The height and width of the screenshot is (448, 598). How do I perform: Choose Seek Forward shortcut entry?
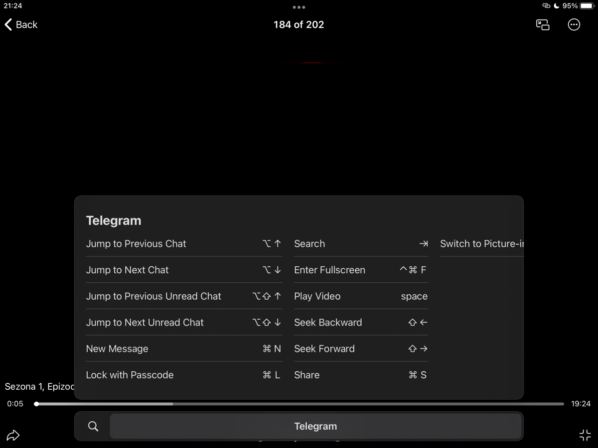tap(361, 349)
